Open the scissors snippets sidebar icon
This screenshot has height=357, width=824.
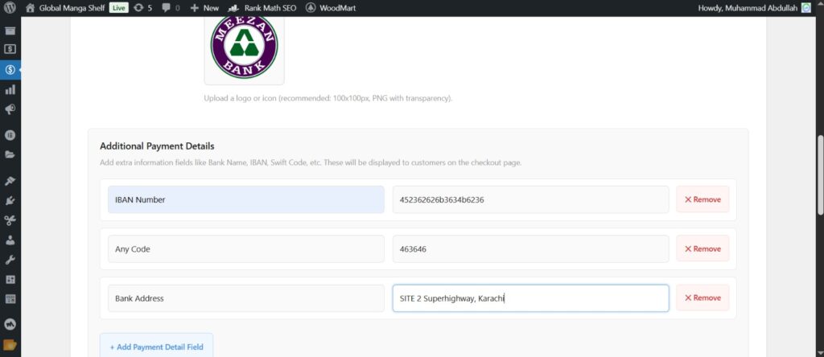click(10, 220)
